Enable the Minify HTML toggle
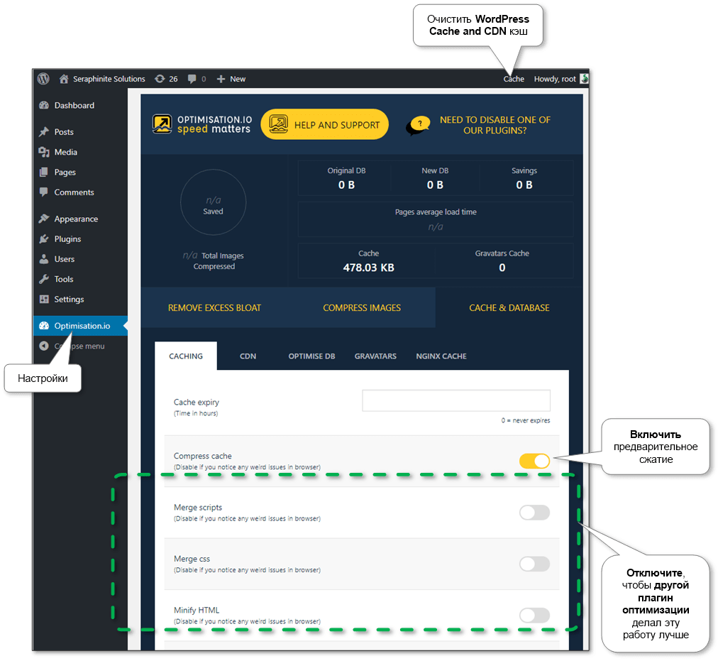Viewport: 718px width, 661px height. point(534,615)
